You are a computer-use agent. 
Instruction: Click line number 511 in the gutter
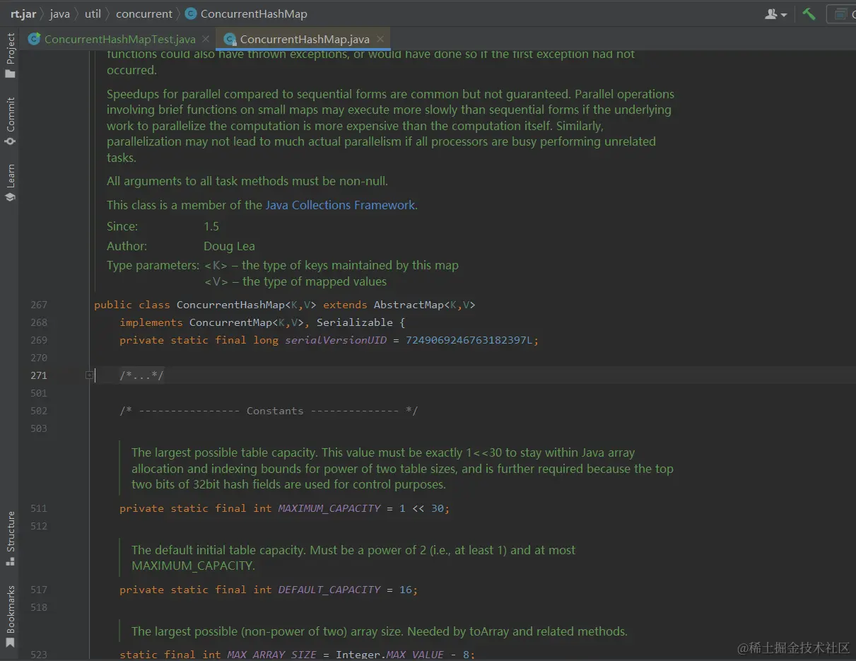[39, 508]
